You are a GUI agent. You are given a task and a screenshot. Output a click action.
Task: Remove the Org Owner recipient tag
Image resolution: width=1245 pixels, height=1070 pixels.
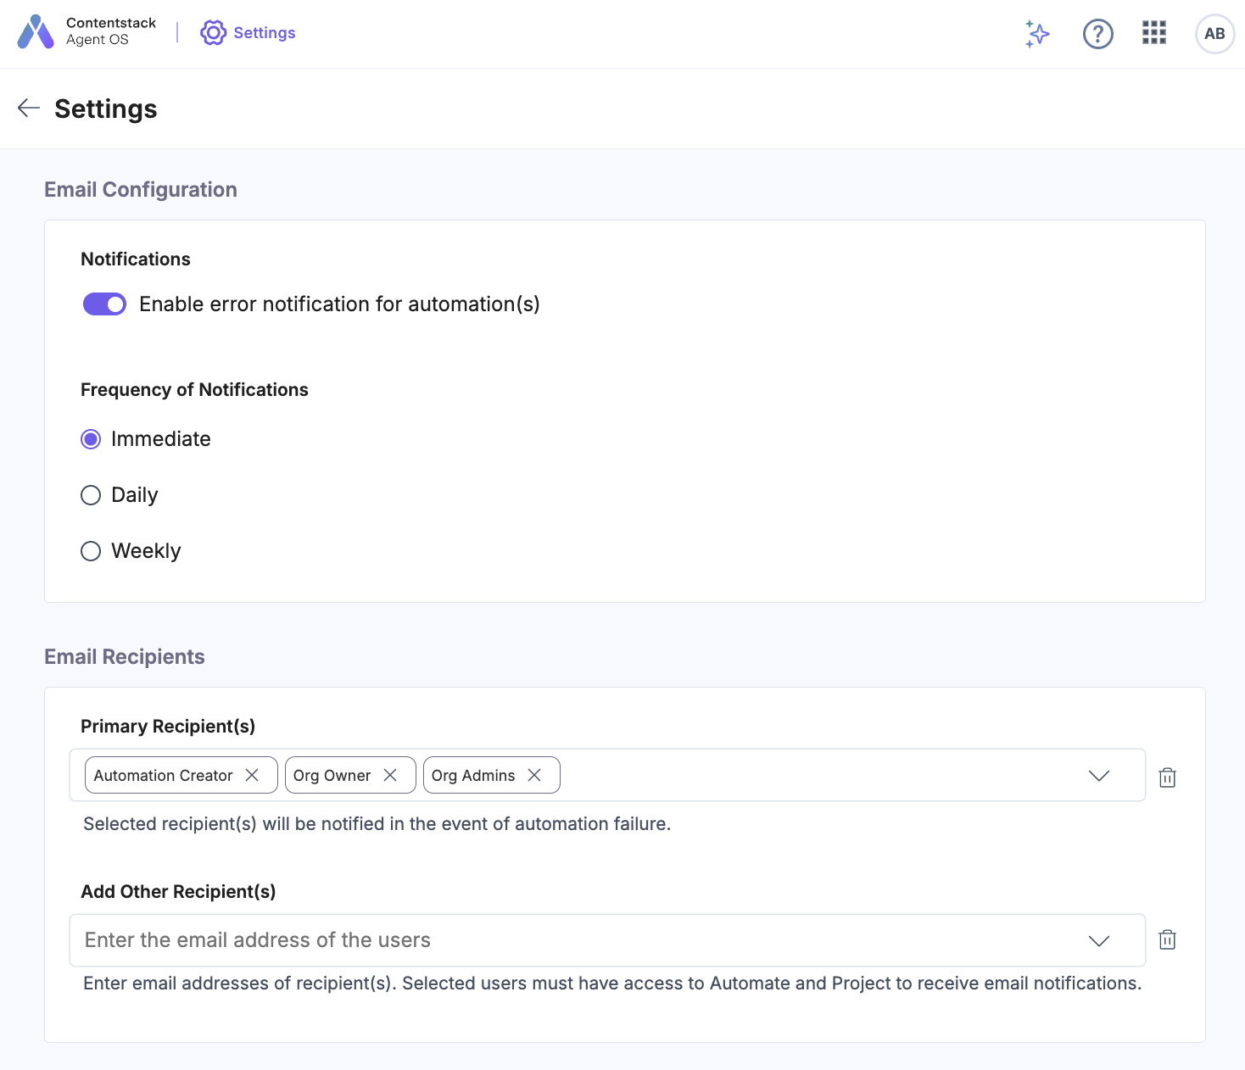point(390,774)
